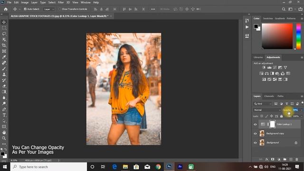Open the Layer menu
Viewport: 304px width, 171px height.
(34, 2)
